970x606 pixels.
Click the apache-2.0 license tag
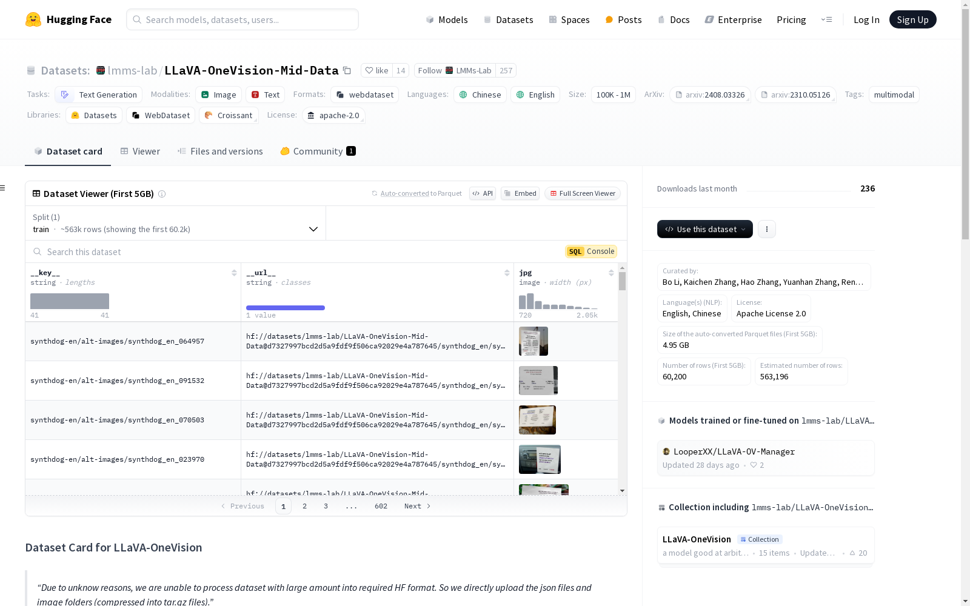pyautogui.click(x=333, y=115)
